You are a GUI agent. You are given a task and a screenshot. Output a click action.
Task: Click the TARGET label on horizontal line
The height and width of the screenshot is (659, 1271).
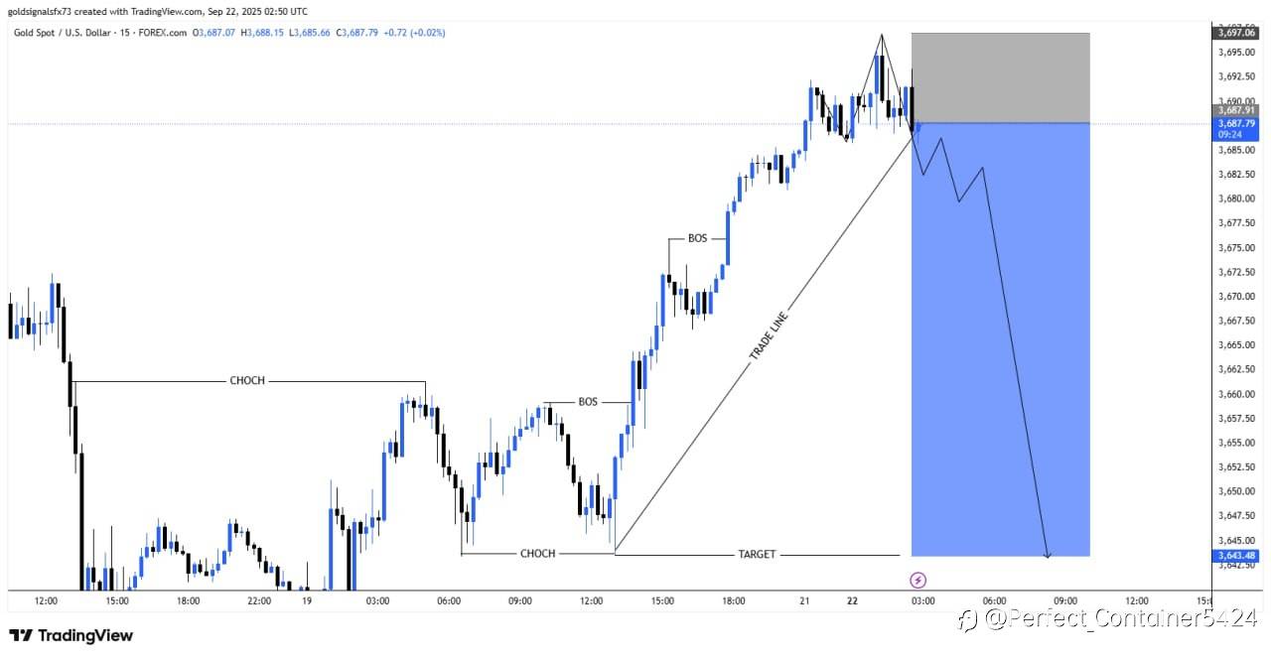757,555
